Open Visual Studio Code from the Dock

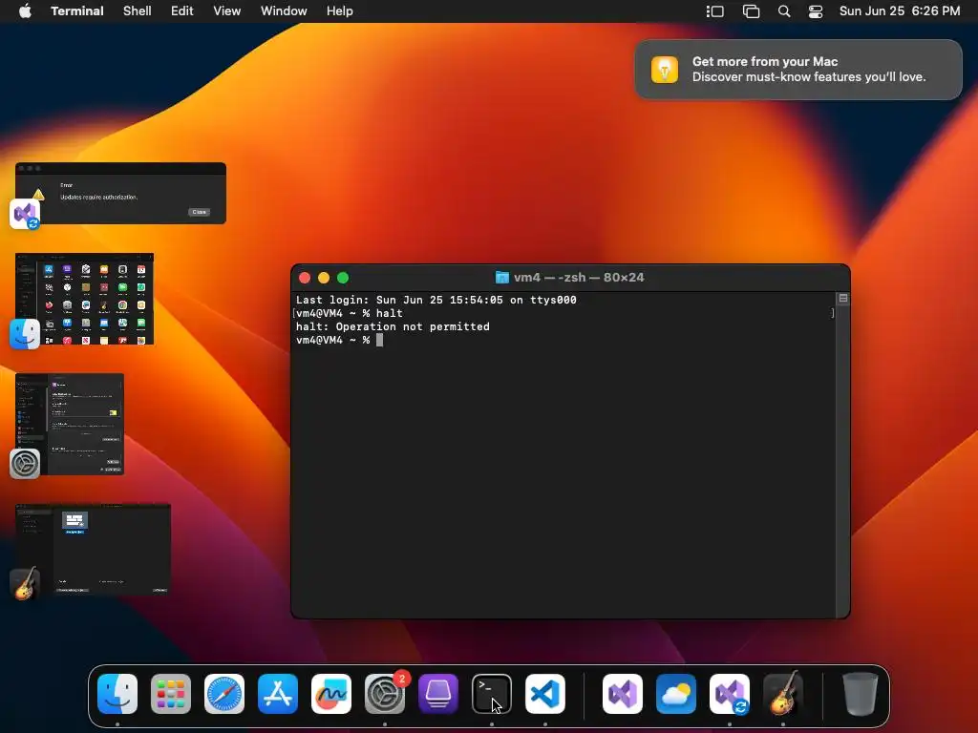coord(545,694)
